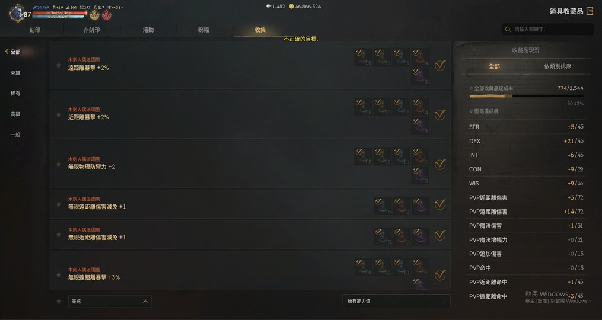Screen dimensions: 602x320
Task: Click the exit icon beside 道具收藏品
Action: [590, 11]
